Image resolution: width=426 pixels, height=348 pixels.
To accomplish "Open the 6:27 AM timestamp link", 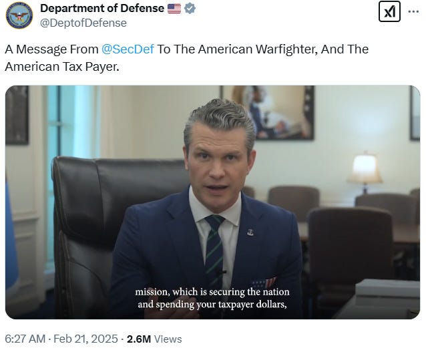I will coord(25,339).
